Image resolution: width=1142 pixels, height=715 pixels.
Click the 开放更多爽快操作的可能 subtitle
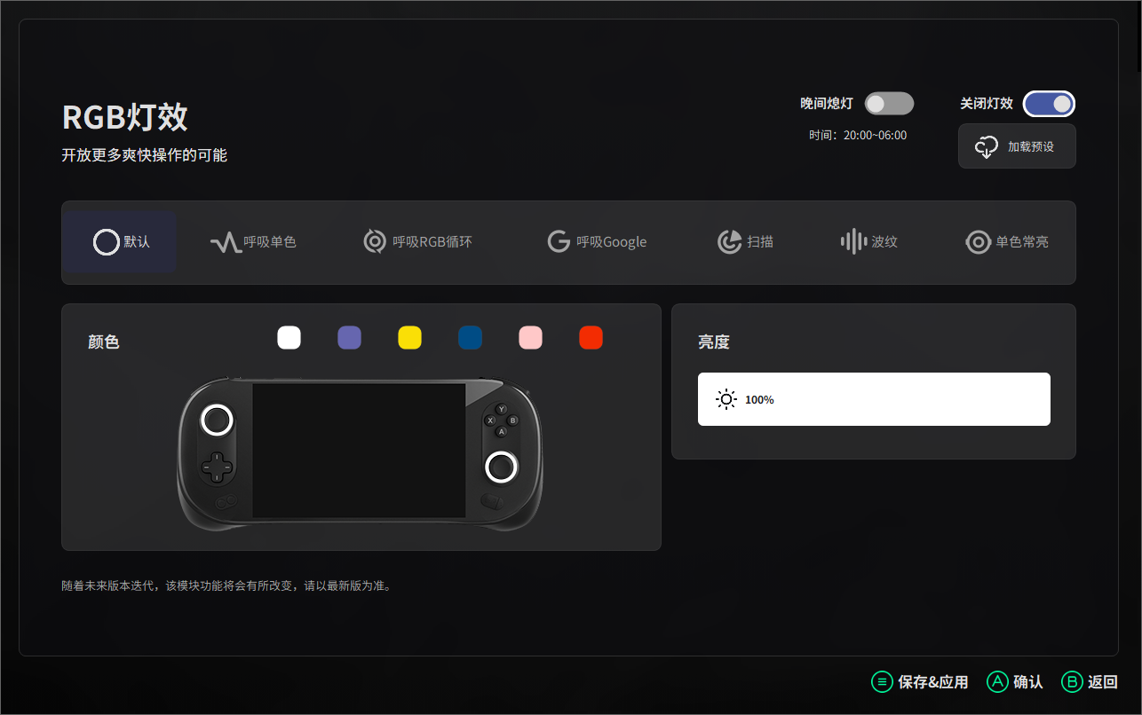(x=144, y=155)
